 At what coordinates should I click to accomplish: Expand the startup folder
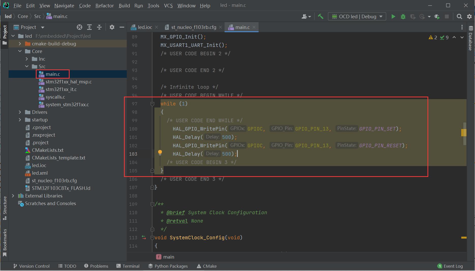(20, 120)
